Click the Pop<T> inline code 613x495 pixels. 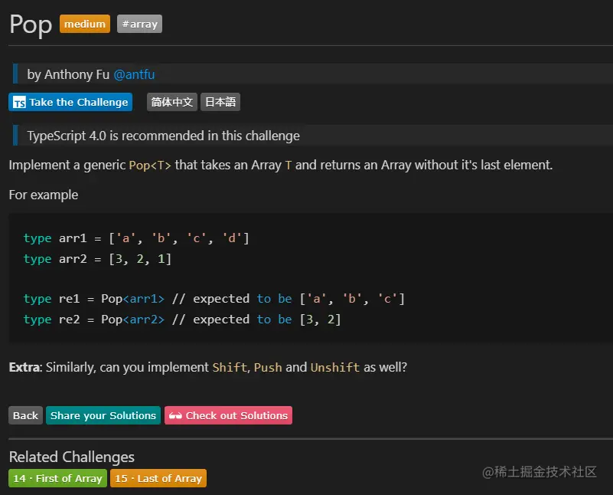pyautogui.click(x=150, y=166)
